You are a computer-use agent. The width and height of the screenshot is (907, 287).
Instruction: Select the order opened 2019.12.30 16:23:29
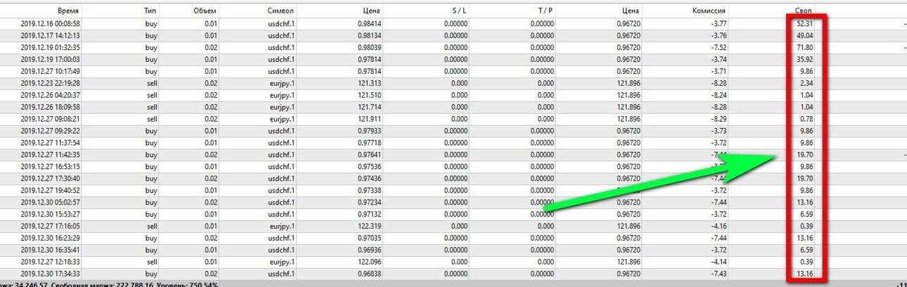(453, 239)
